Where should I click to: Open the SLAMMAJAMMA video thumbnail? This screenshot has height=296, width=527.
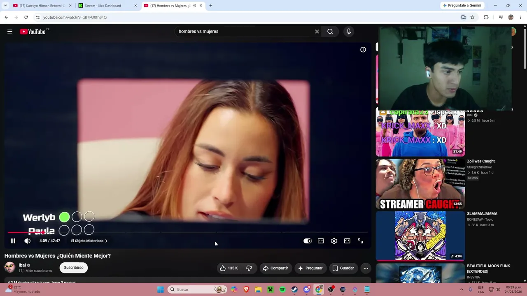[x=420, y=236]
